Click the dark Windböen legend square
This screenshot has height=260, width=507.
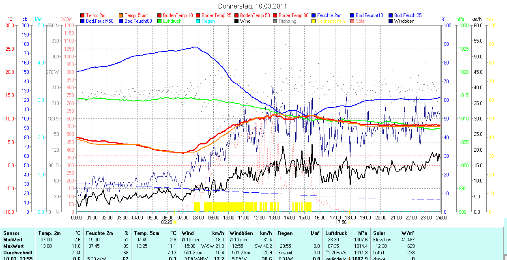391,21
